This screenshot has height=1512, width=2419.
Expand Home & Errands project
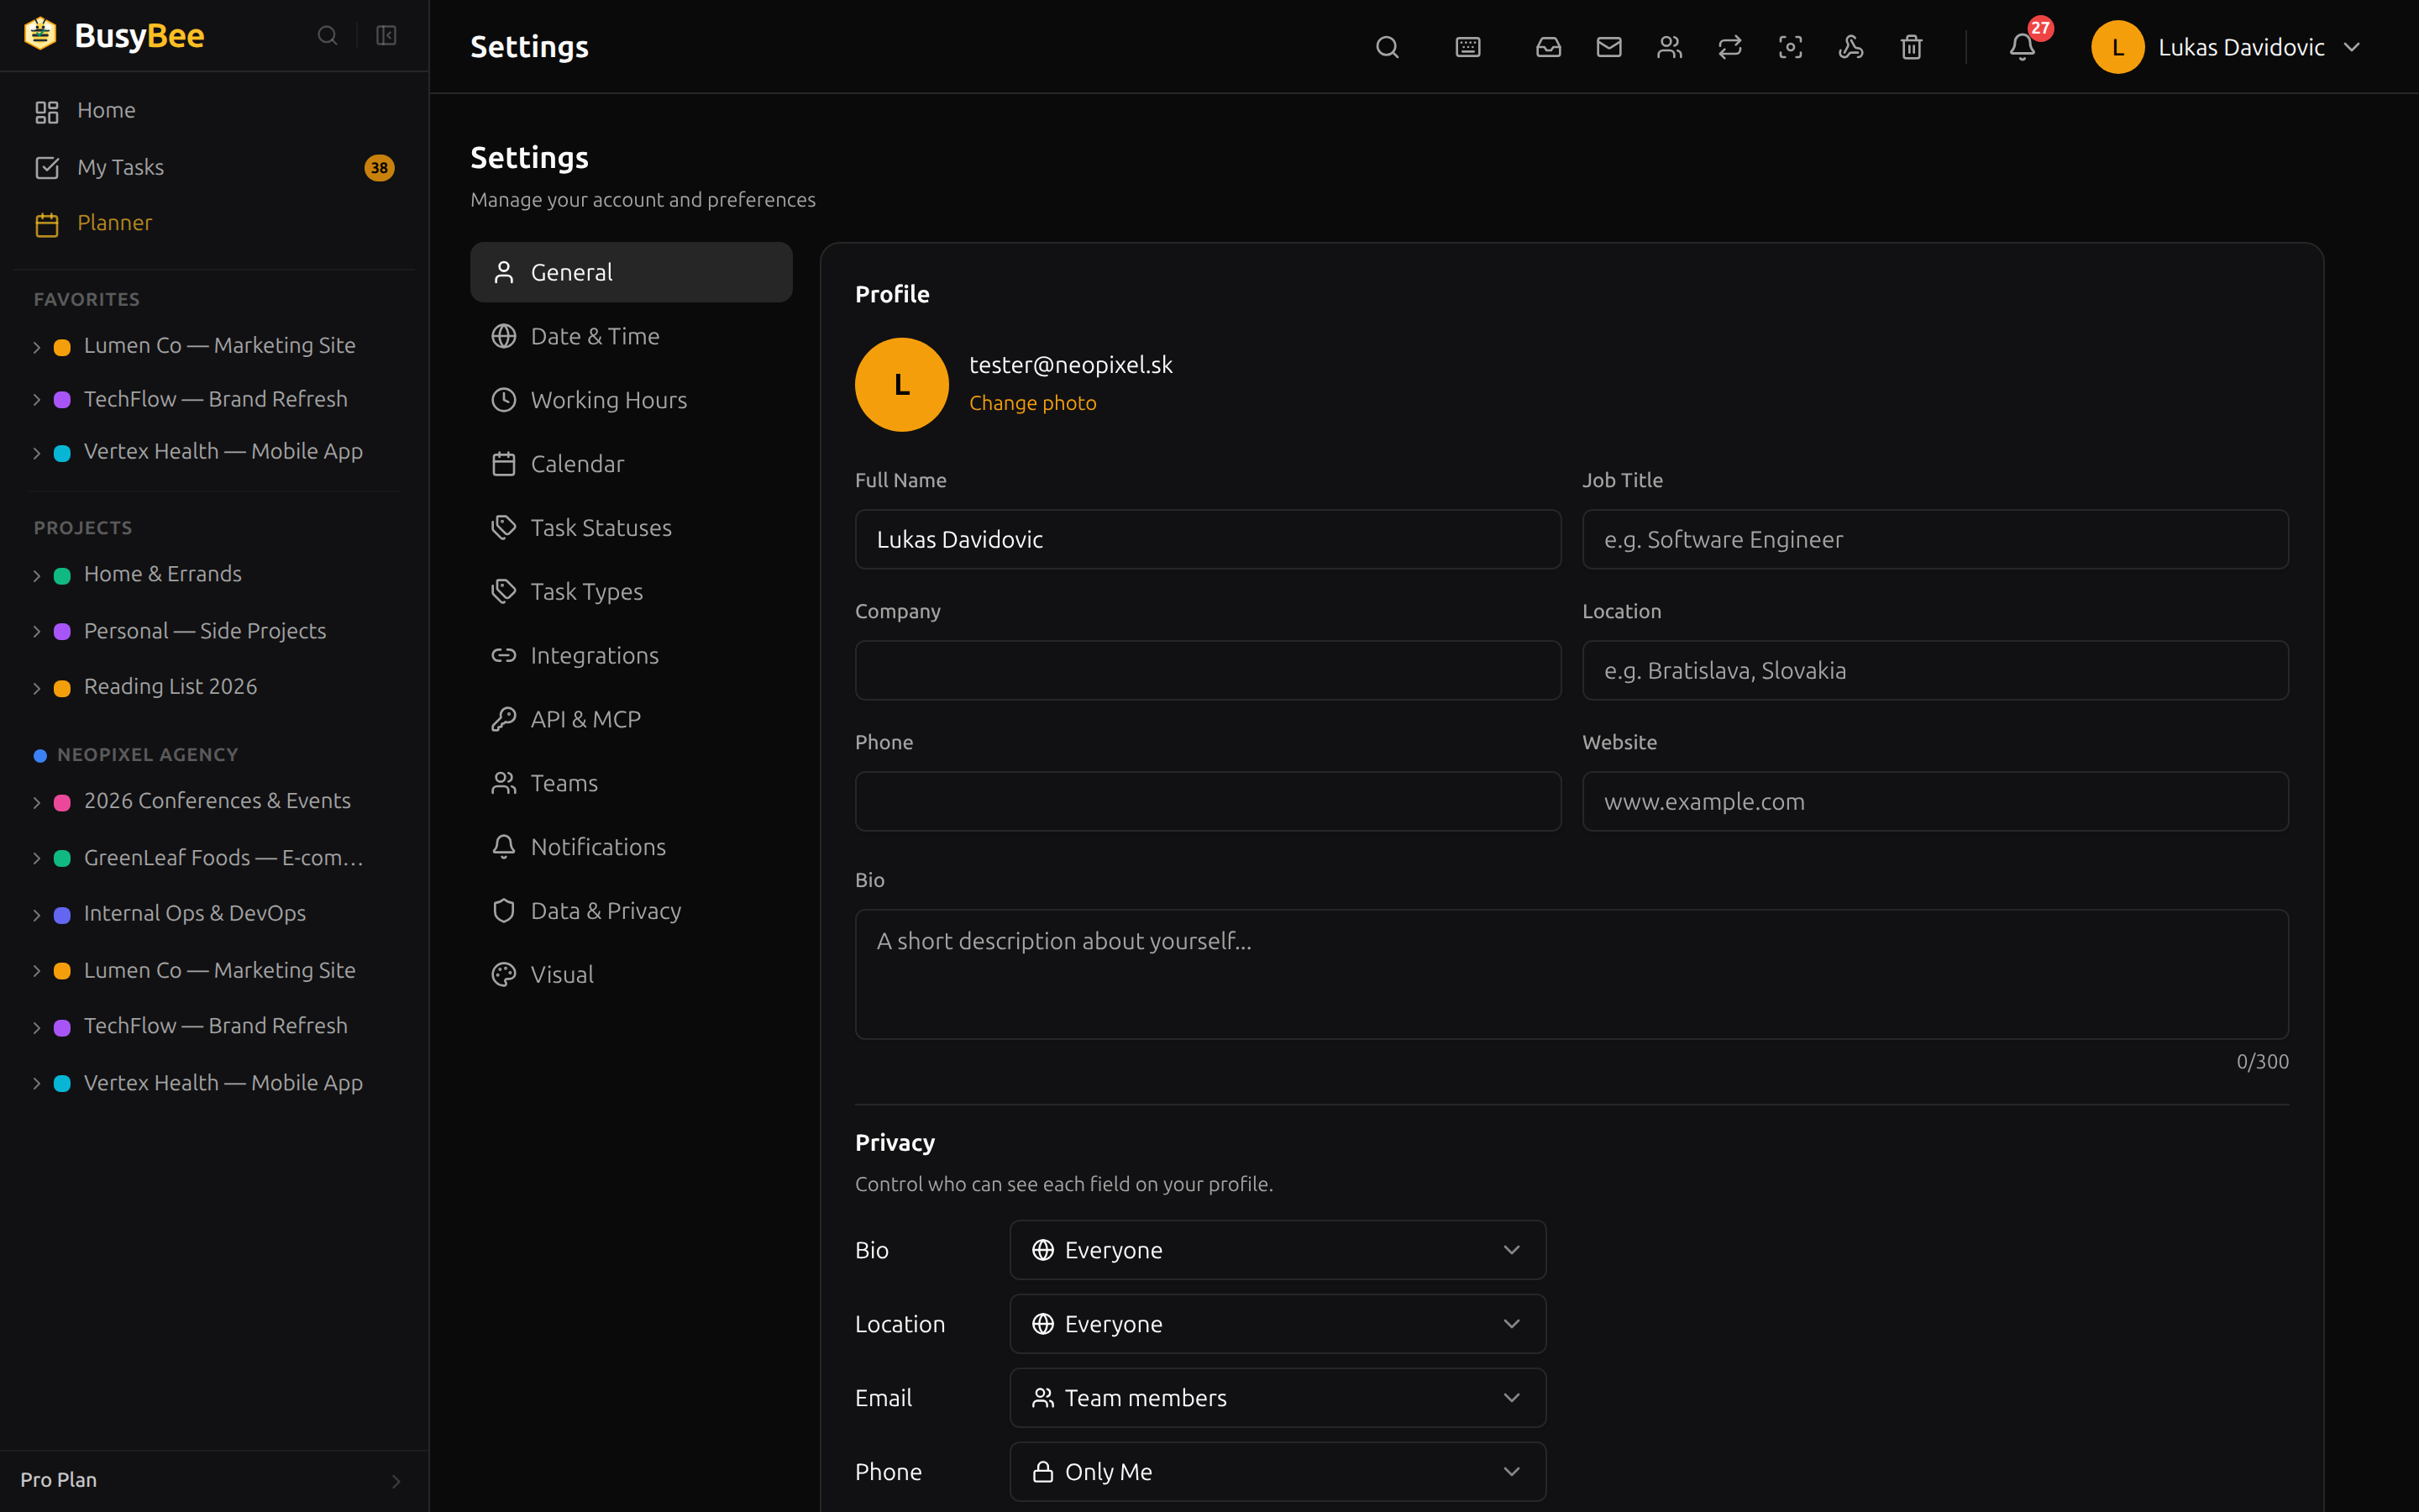pyautogui.click(x=37, y=576)
